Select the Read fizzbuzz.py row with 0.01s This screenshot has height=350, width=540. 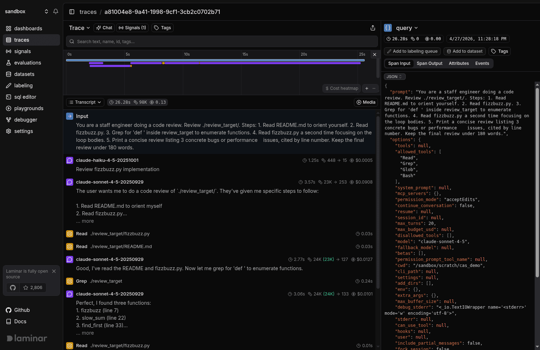[219, 345]
